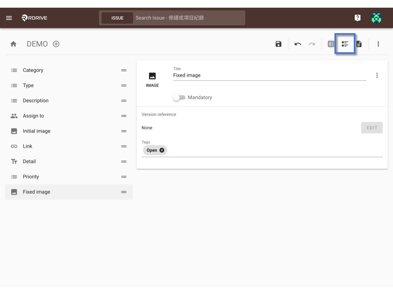Viewport: 393px width, 295px height.
Task: Remove the Open tag chip
Action: [x=162, y=150]
